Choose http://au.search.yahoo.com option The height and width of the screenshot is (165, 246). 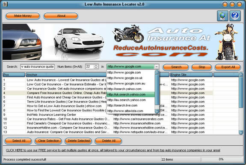tap(130, 100)
